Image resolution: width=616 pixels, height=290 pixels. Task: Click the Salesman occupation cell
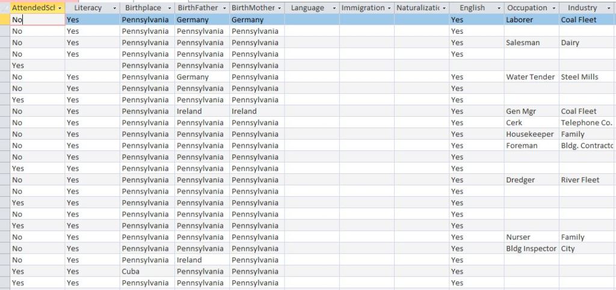point(523,43)
